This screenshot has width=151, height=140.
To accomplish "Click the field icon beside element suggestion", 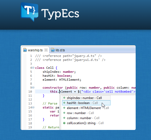I will tap(64, 108).
